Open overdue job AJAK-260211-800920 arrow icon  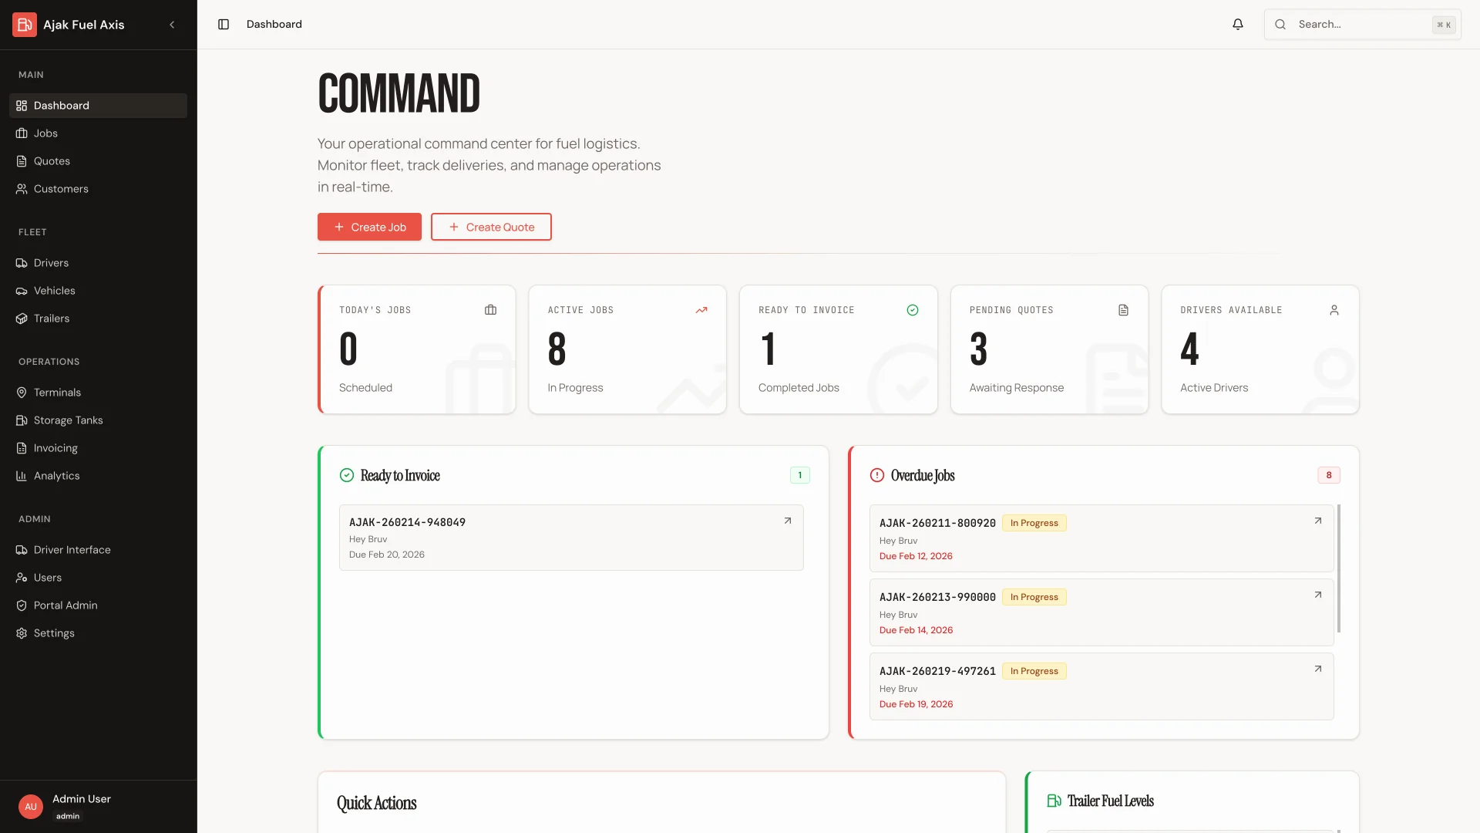point(1317,521)
